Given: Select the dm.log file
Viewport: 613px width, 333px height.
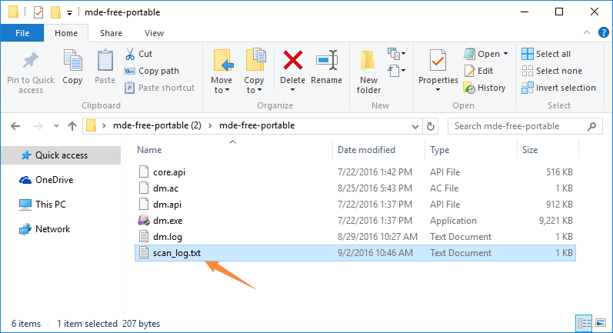Looking at the screenshot, I should [x=355, y=237].
